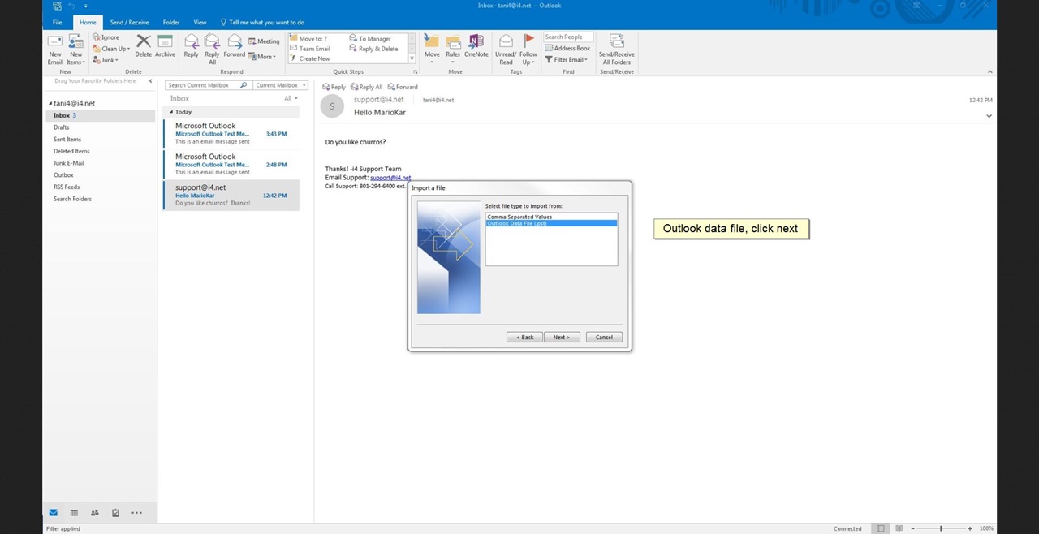
Task: Switch to the Send / Receive tab
Action: pos(130,22)
